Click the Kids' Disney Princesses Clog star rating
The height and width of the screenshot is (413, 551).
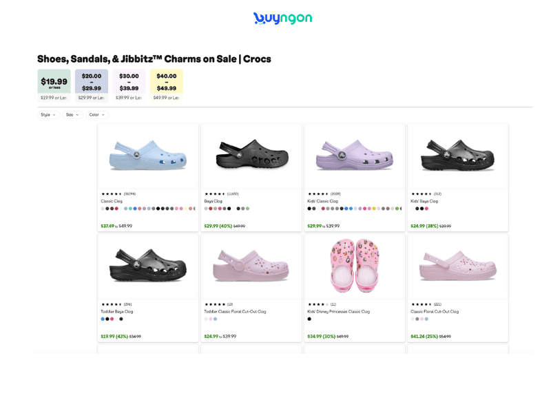pyautogui.click(x=318, y=304)
